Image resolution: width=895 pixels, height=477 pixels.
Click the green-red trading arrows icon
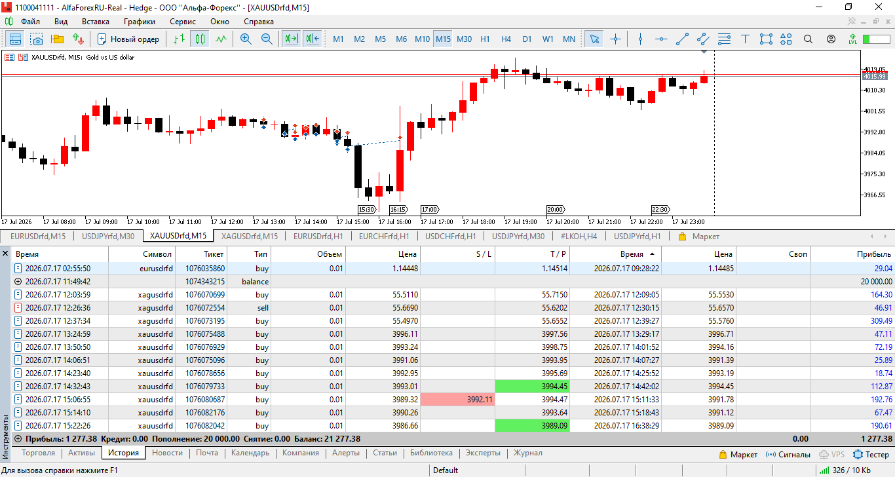click(78, 39)
